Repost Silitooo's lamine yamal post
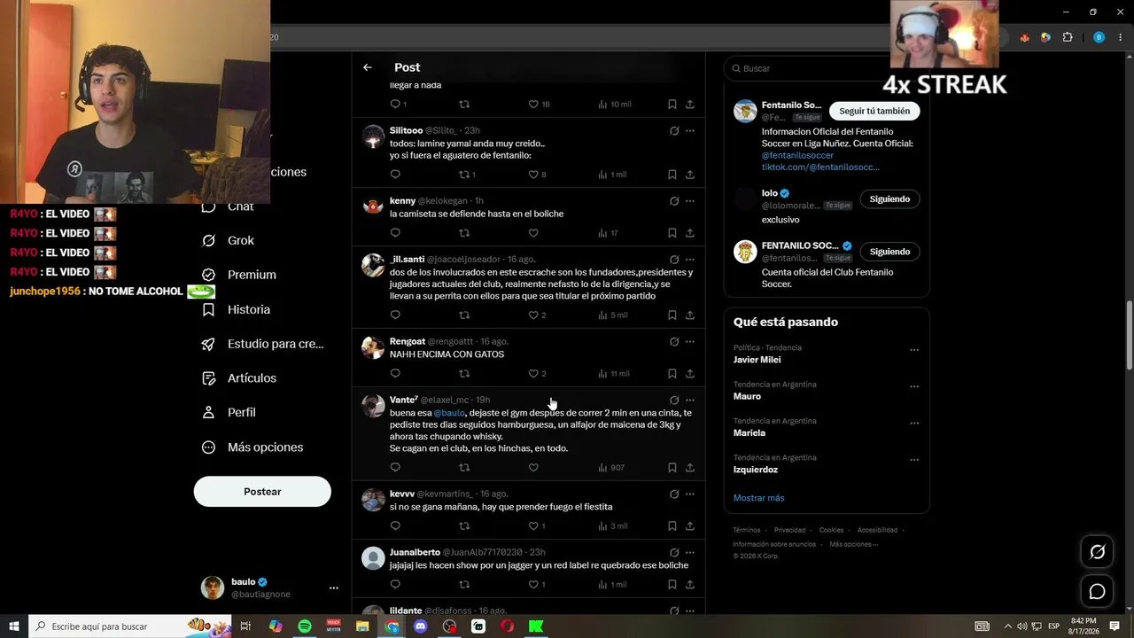The image size is (1134, 638). [x=464, y=175]
